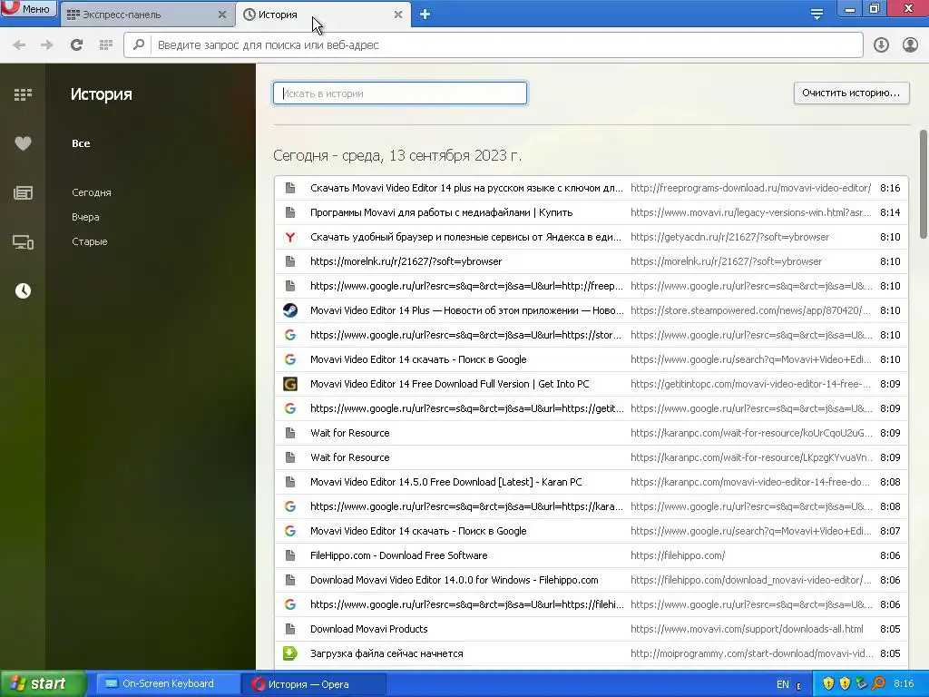The height and width of the screenshot is (697, 929).
Task: Click the Yandex icon of the браузер entry
Action: pyautogui.click(x=289, y=237)
